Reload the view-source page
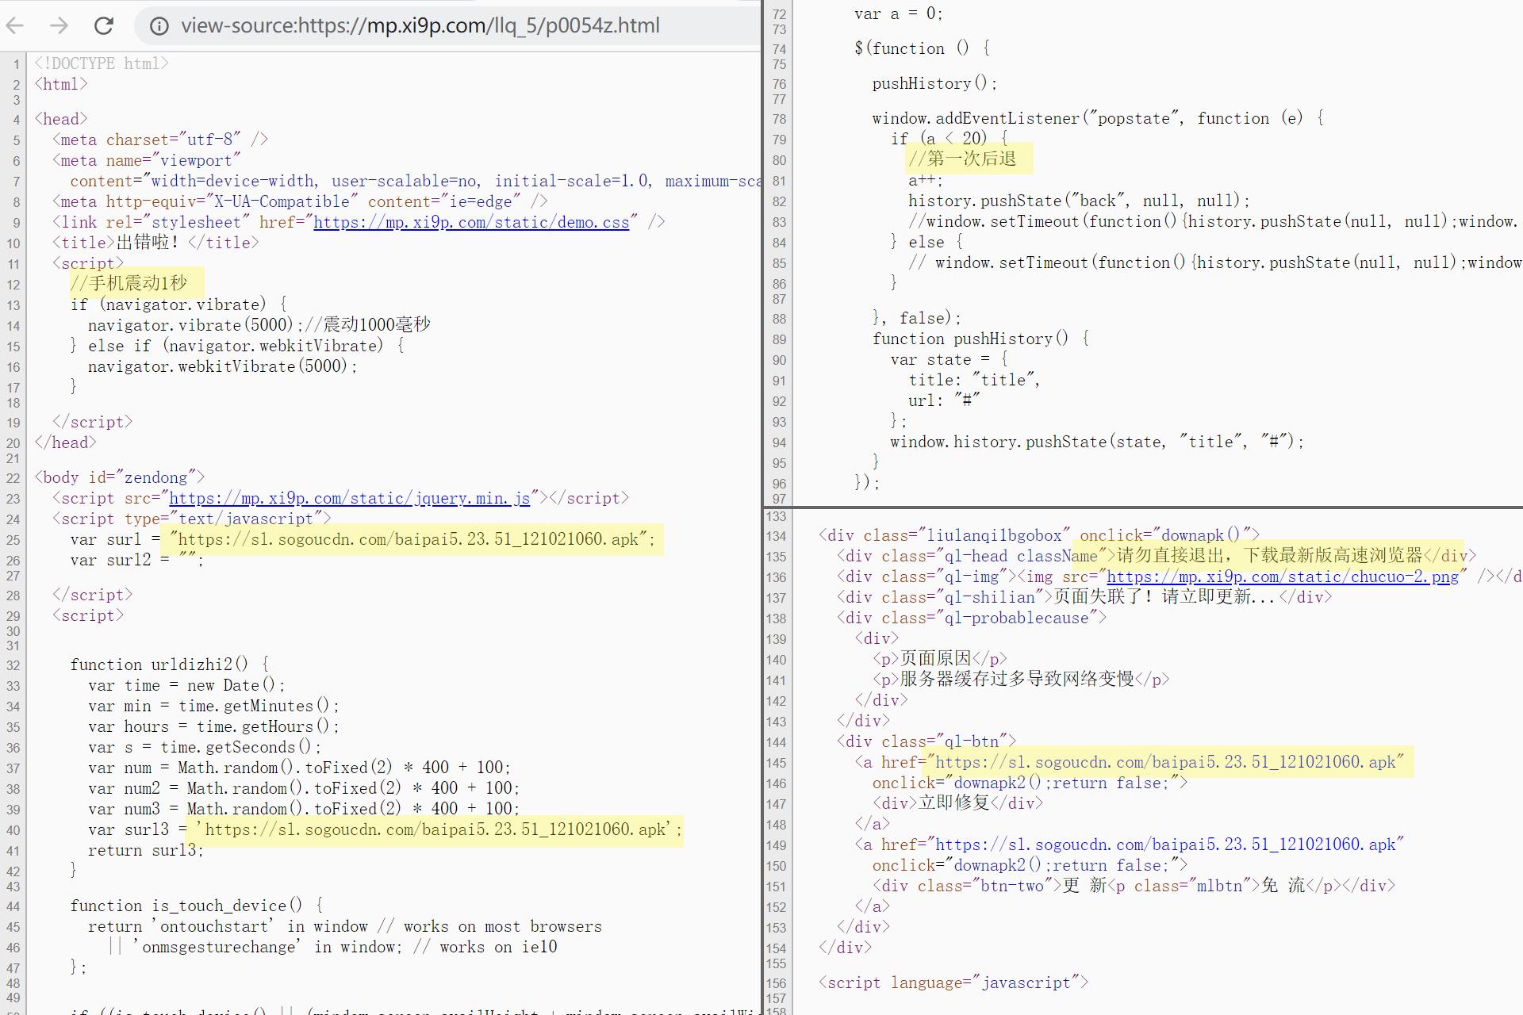Screen dimensions: 1523x1015 [104, 25]
